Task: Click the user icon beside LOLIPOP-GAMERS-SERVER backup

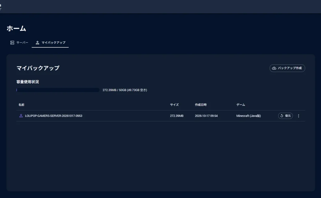Action: (x=21, y=116)
